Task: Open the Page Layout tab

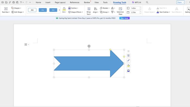Action: (x=60, y=2)
